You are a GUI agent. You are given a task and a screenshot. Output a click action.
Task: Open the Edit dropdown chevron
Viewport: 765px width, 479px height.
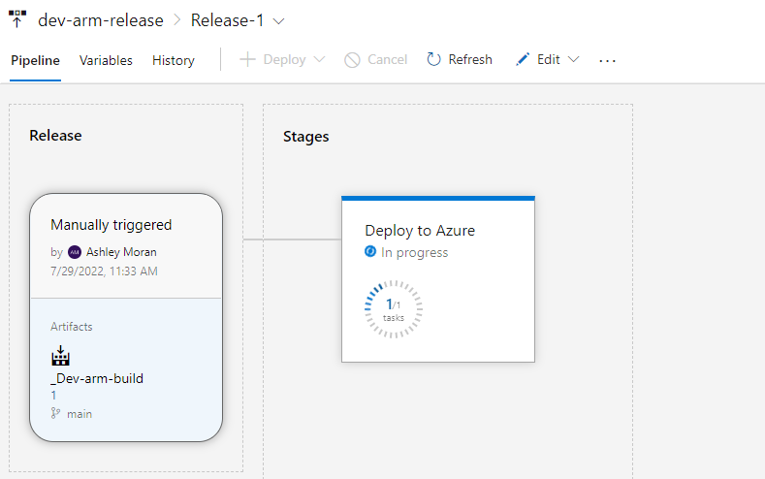click(573, 60)
